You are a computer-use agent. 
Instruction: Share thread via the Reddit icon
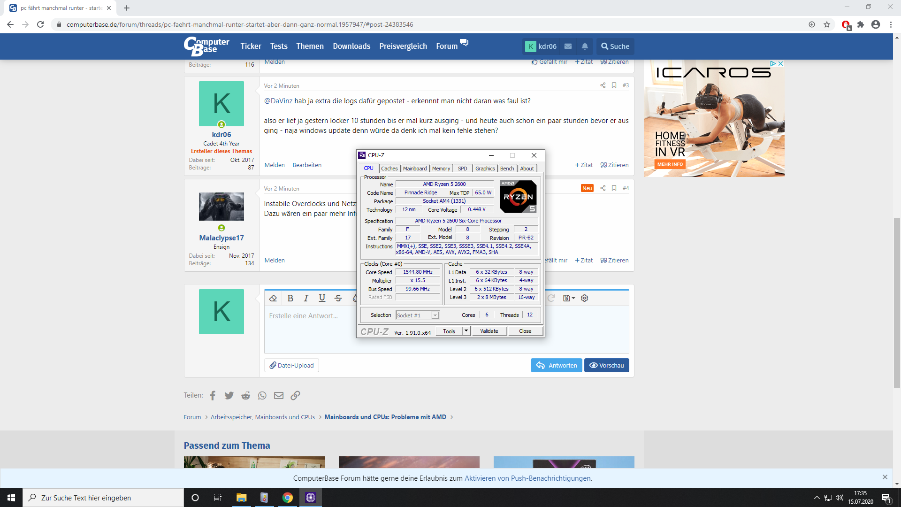(x=245, y=395)
